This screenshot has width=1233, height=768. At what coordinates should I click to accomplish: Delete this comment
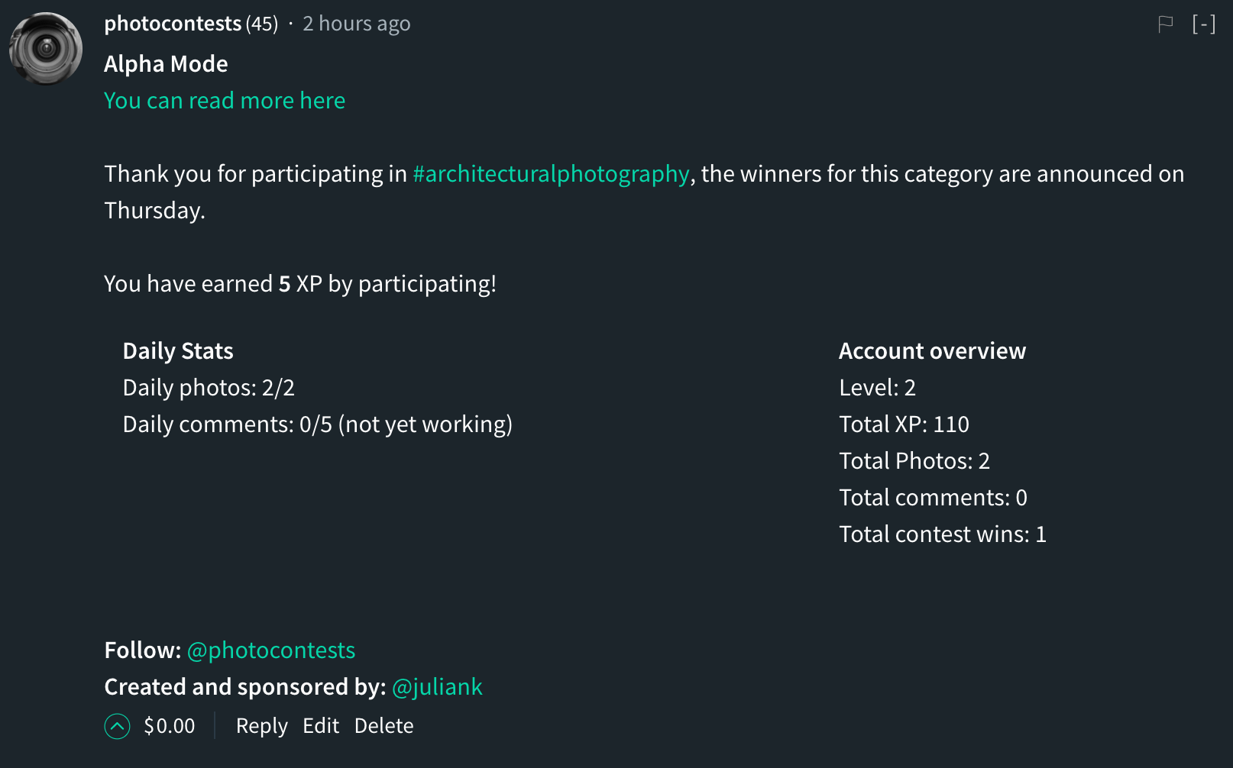pos(384,726)
